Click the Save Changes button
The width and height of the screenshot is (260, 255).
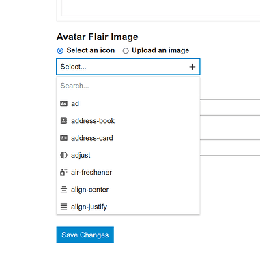pos(85,235)
